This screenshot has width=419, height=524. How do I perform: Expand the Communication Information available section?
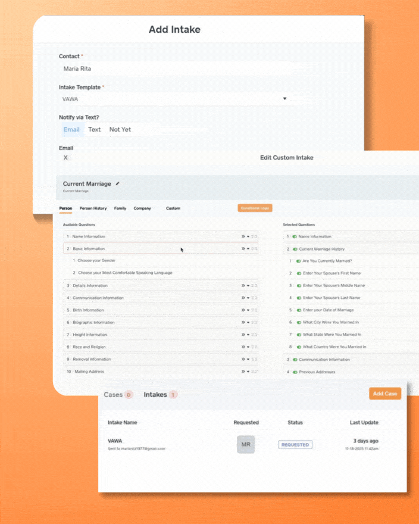click(248, 298)
